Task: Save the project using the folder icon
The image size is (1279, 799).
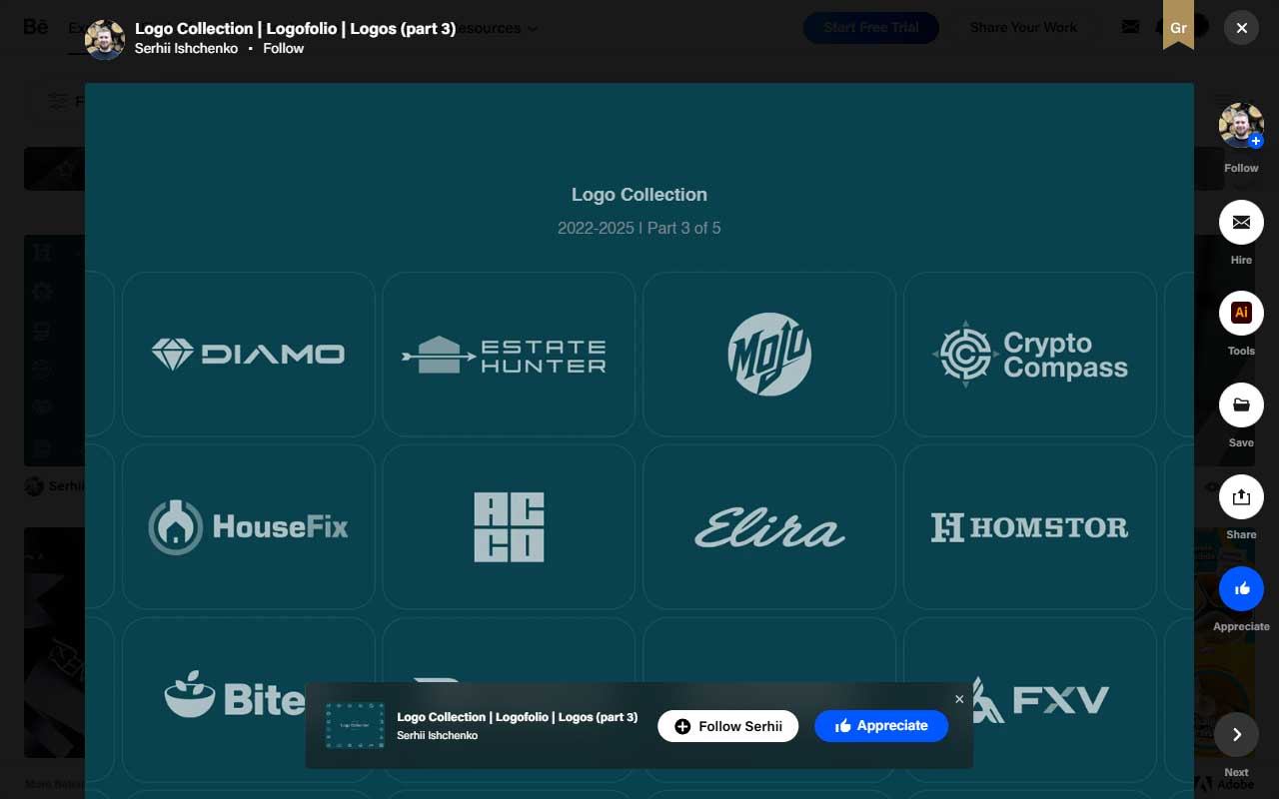Action: pos(1241,405)
